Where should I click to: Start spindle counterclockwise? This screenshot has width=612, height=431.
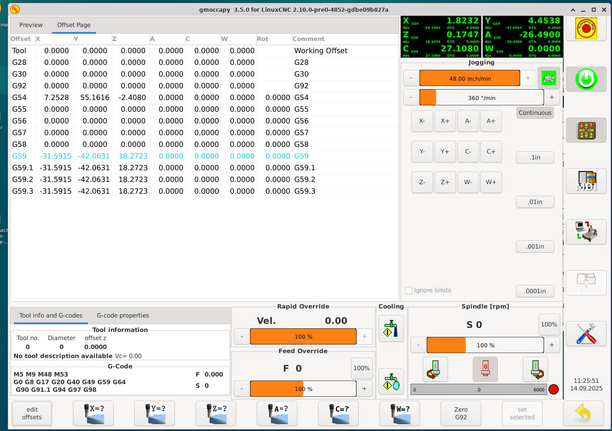pyautogui.click(x=434, y=369)
